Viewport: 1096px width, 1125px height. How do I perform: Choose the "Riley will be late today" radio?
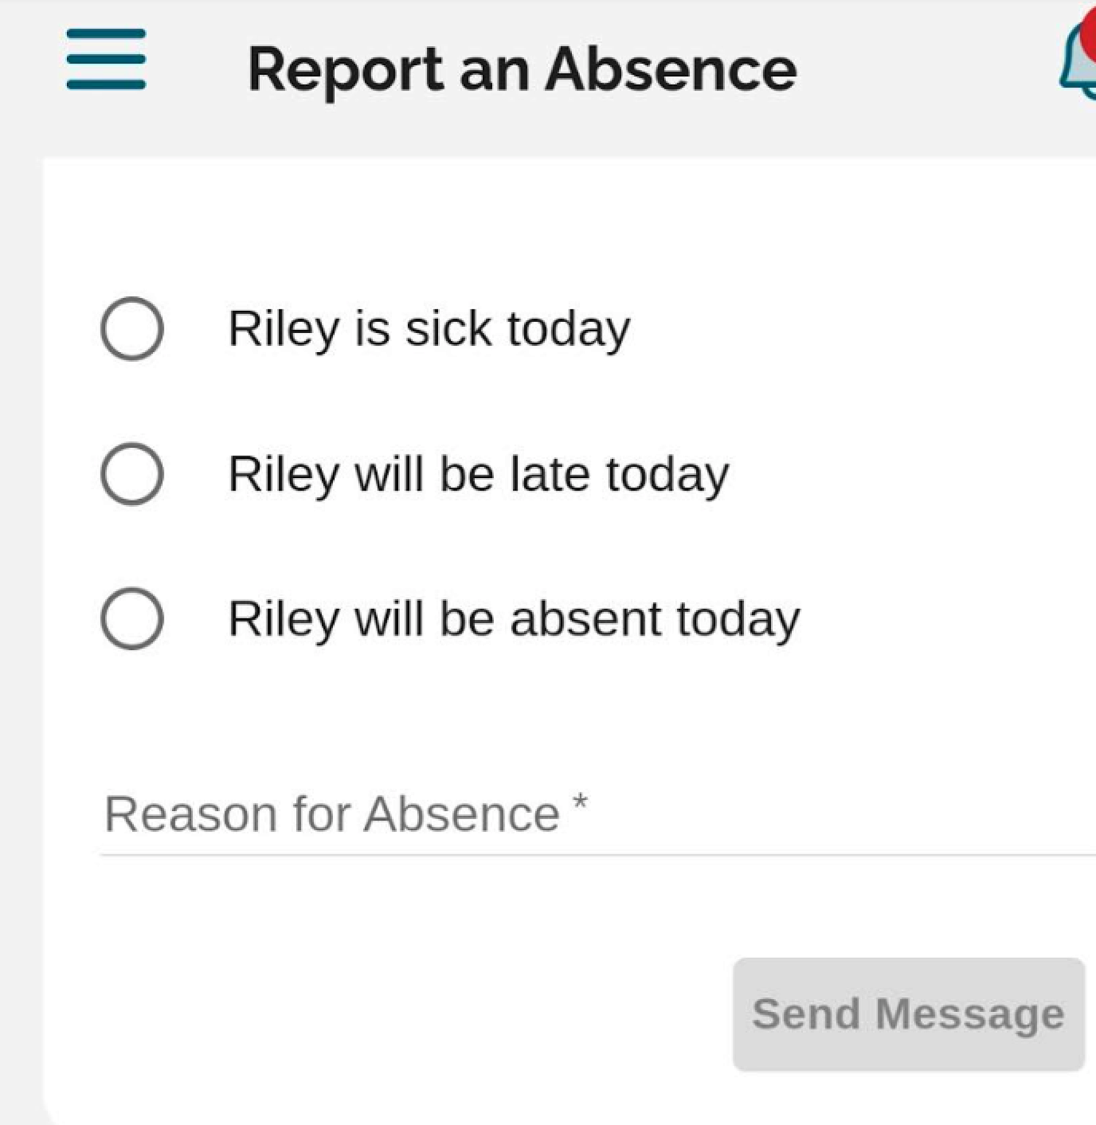[x=132, y=474]
